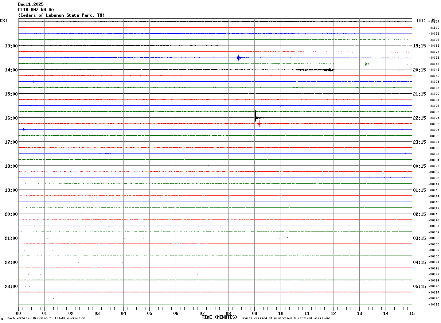Click the '-38047' DC offset value
The height and width of the screenshot is (323, 441).
pyautogui.click(x=434, y=208)
